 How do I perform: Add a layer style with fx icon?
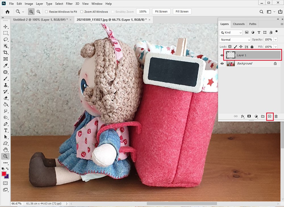pos(243,116)
